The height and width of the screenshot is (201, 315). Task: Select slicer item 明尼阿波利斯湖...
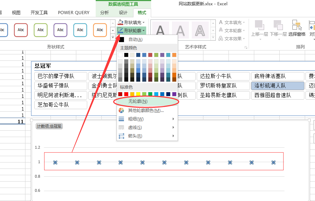61,95
